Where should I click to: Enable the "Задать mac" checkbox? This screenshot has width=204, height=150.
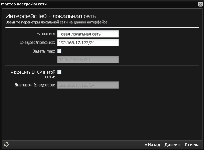click(59, 51)
